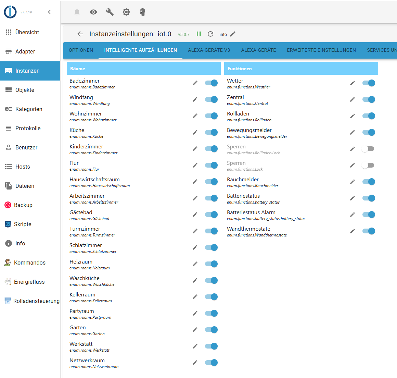Toggle the Windfang room switch

(212, 99)
